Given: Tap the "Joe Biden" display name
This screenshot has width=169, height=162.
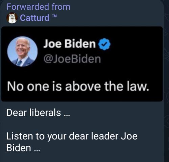Looking at the screenshot, I should [70, 44].
